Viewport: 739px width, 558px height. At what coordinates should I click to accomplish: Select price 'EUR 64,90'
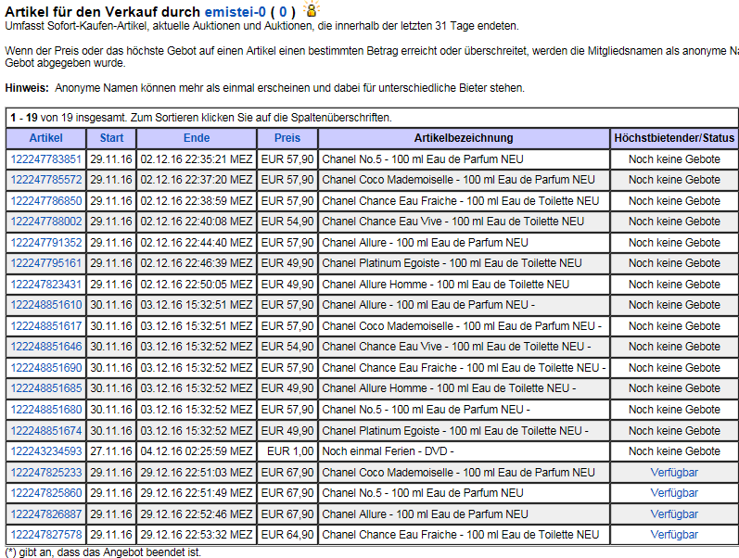[x=287, y=535]
